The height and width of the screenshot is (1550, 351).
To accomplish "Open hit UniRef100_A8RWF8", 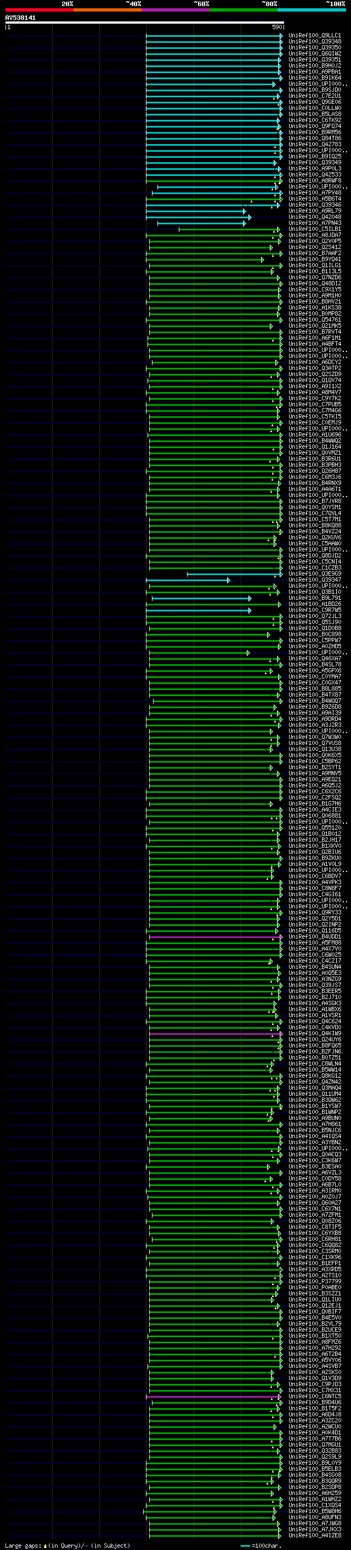I will (x=314, y=180).
